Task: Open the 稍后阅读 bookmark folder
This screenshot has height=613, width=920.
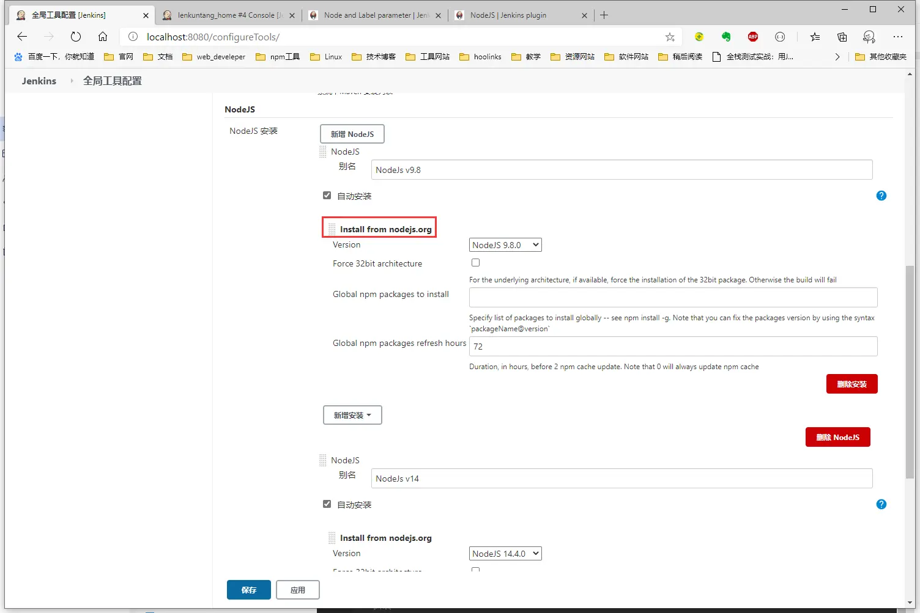Action: (x=680, y=57)
